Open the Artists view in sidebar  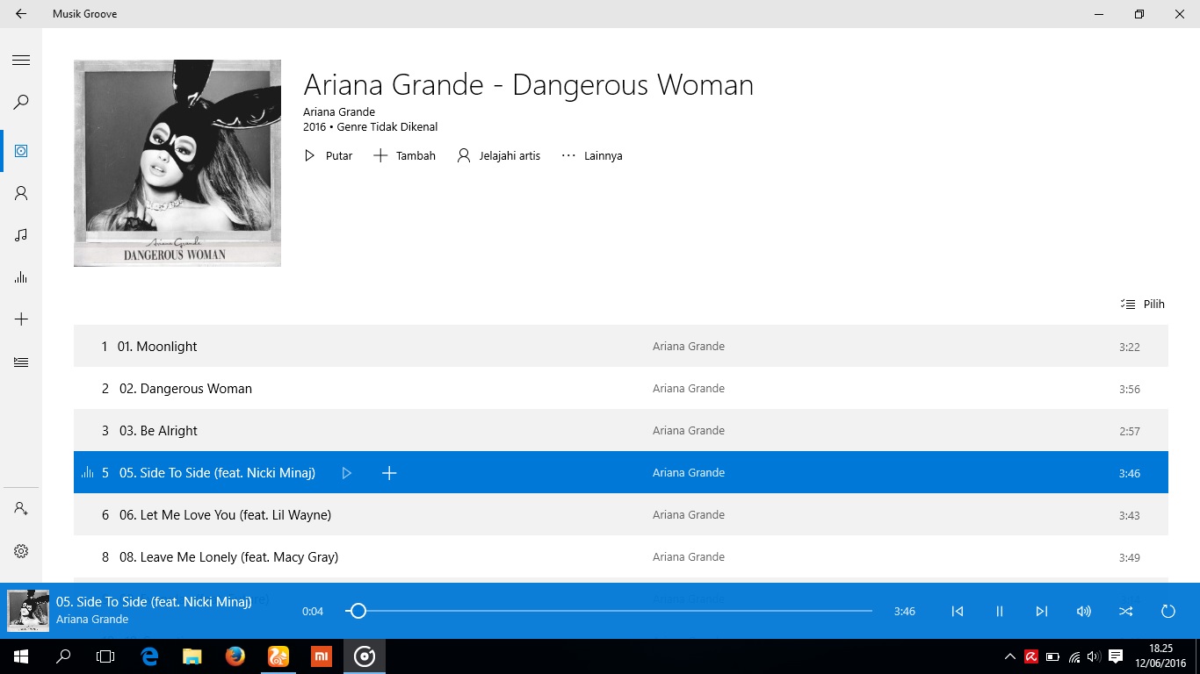[x=21, y=193]
